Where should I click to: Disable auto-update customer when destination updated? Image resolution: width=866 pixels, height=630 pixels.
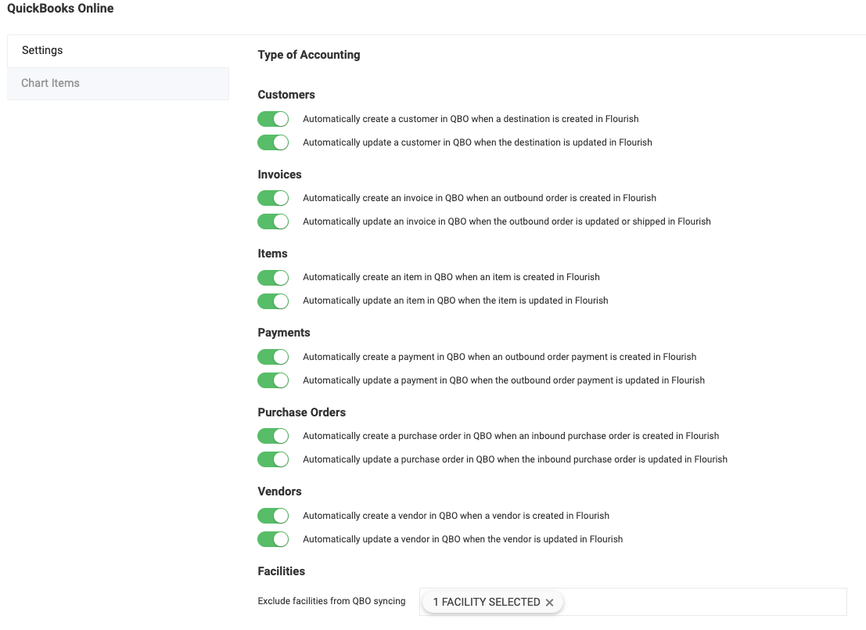(273, 142)
